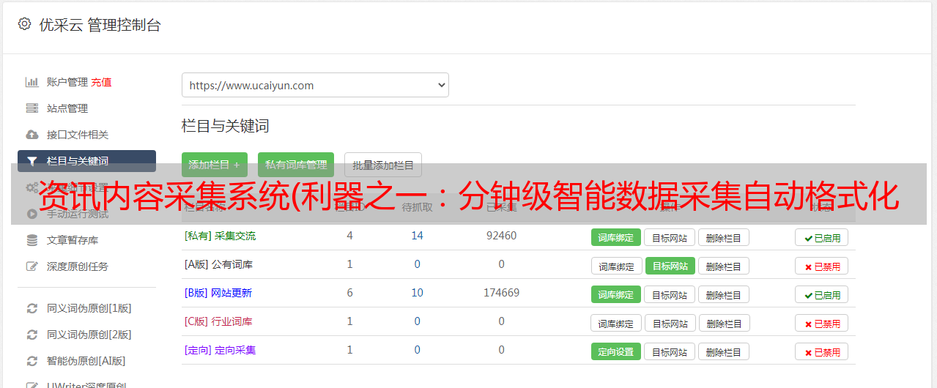The height and width of the screenshot is (388, 937).
Task: Open the site URL dropdown
Action: pos(315,85)
